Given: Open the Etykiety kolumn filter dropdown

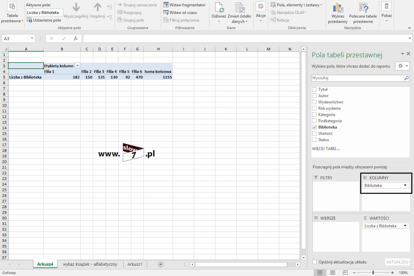Looking at the screenshot, I should click(x=77, y=66).
